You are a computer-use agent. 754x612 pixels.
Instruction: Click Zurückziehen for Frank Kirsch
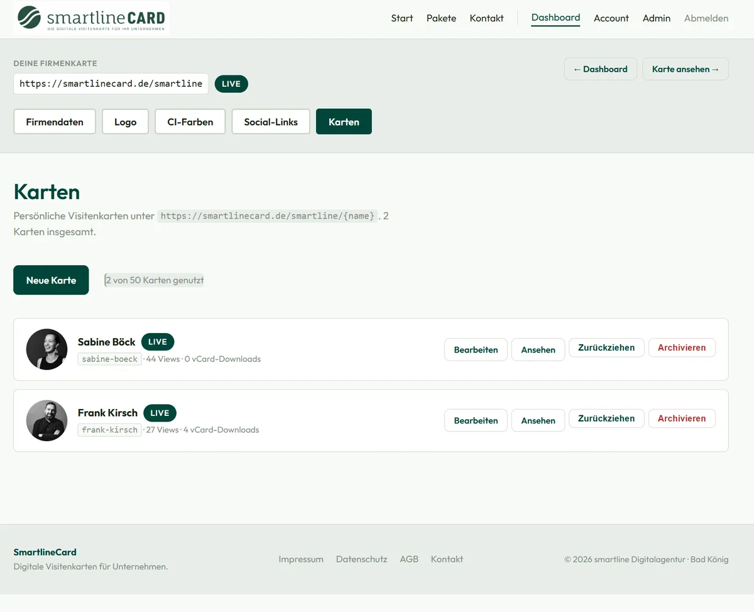tap(606, 418)
